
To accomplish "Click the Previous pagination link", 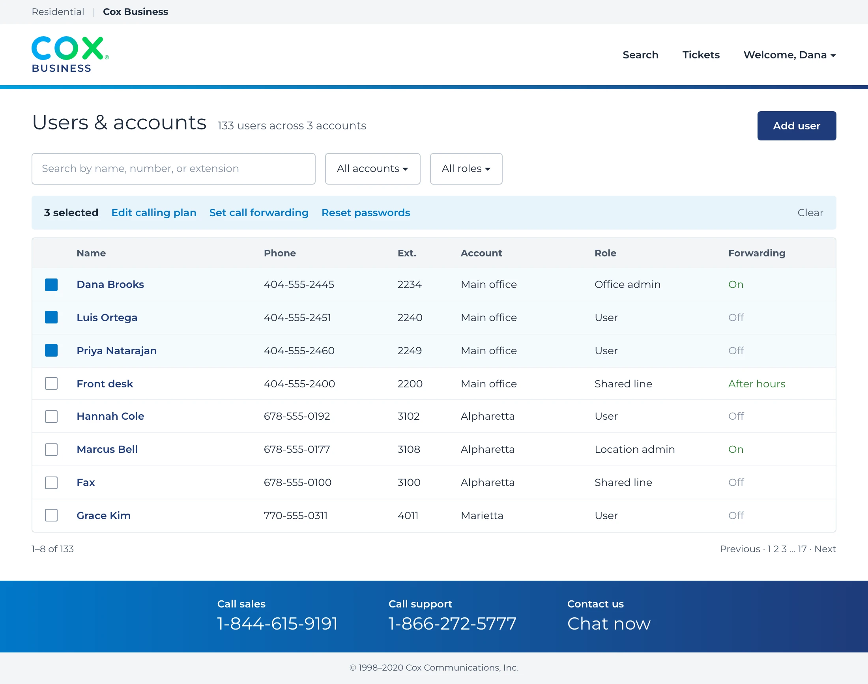I will click(x=740, y=549).
